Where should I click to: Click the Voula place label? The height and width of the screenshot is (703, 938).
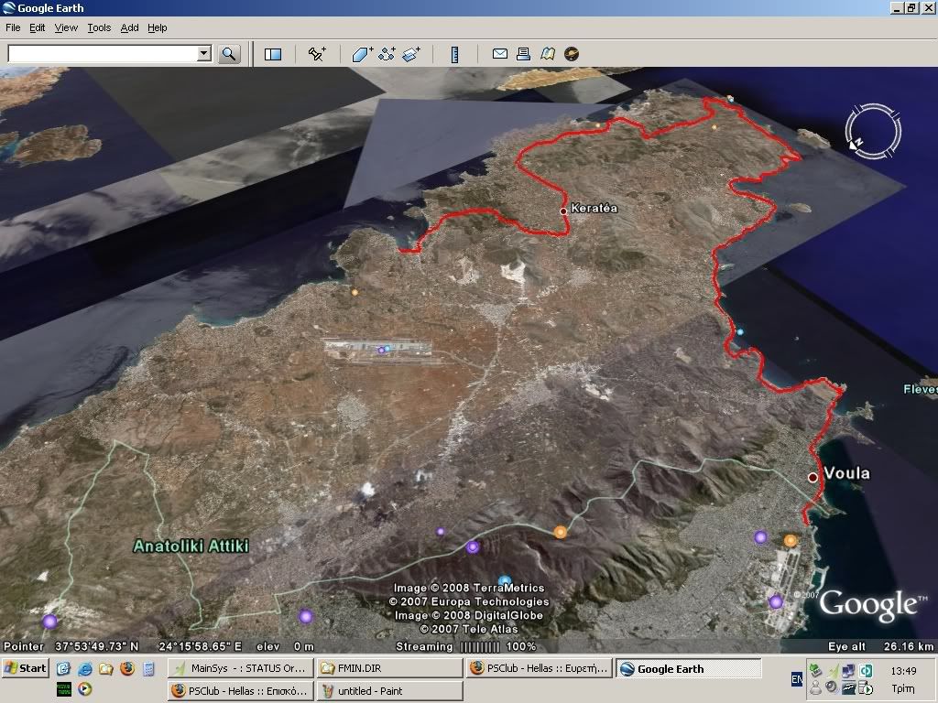[x=846, y=473]
